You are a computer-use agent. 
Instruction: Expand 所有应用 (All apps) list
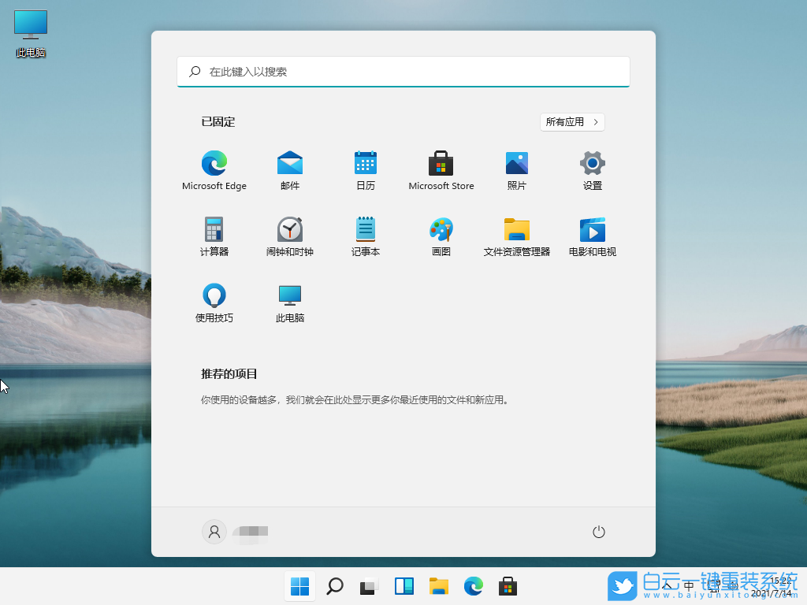572,121
